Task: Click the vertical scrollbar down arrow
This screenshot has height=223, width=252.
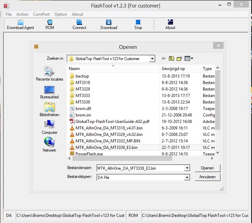Action: coord(217,153)
